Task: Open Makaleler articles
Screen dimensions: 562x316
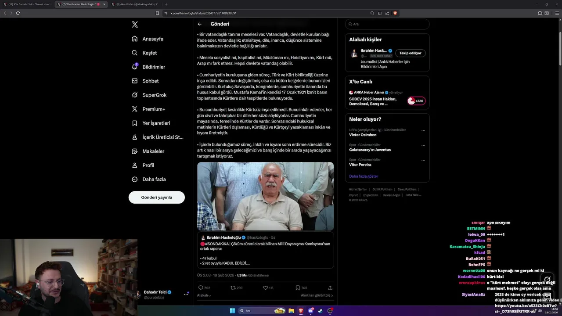Action: click(x=148, y=151)
